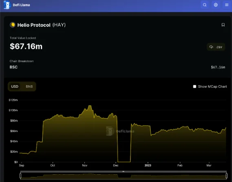This screenshot has height=182, width=232.
Task: Bookmark Helio Protocol with bookmark icon
Action: pos(223,25)
